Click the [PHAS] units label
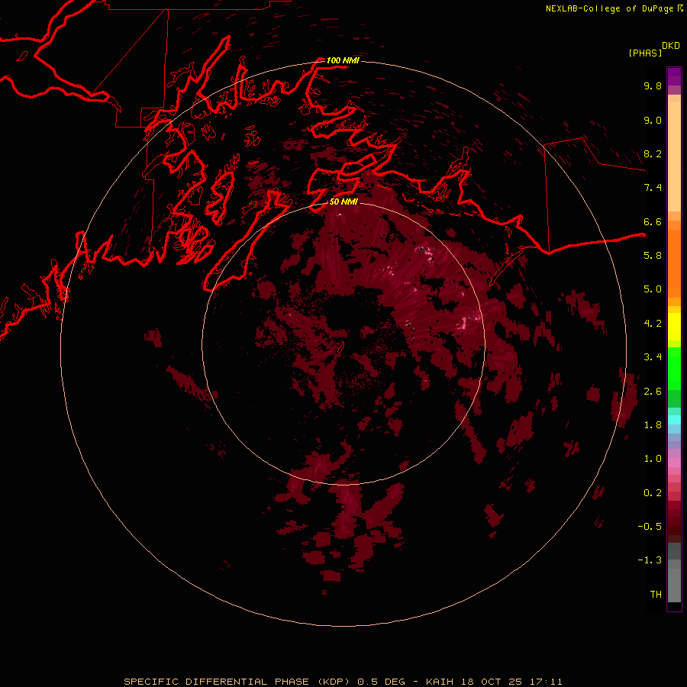The height and width of the screenshot is (687, 687). 645,53
